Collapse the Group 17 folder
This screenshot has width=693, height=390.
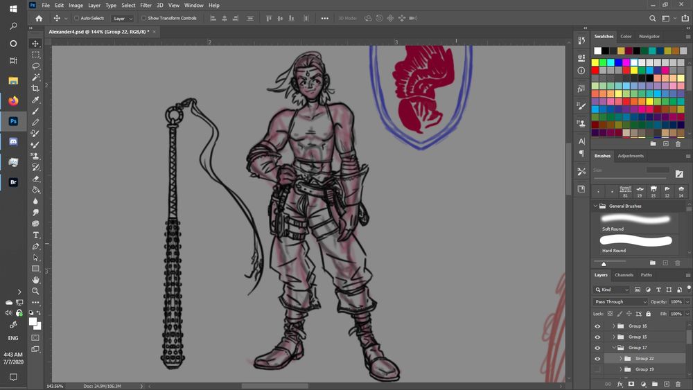(x=613, y=348)
